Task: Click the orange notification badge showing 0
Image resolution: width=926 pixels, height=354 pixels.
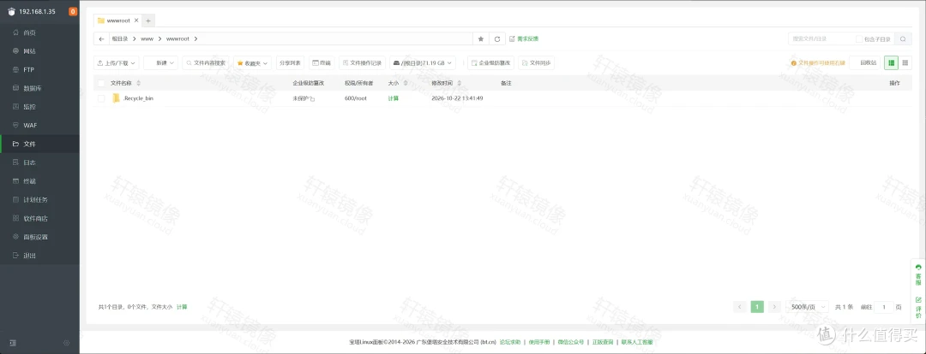Action: tap(73, 11)
